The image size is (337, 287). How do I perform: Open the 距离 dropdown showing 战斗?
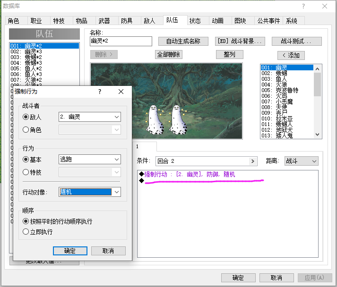[x=302, y=161]
